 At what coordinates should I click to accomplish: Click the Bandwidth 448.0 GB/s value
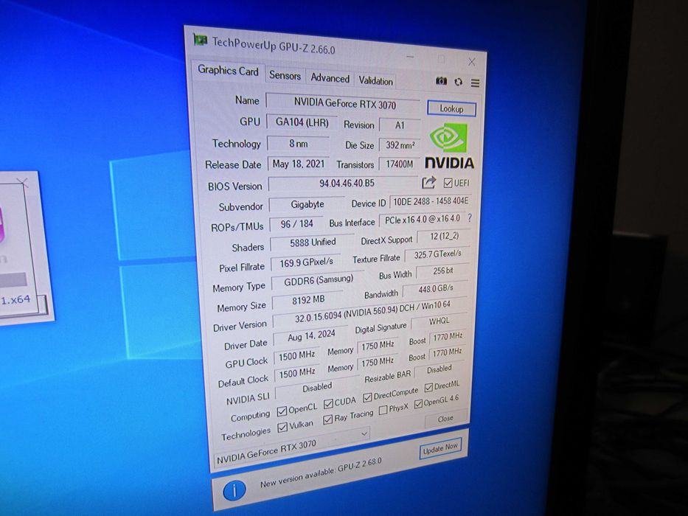pos(435,289)
